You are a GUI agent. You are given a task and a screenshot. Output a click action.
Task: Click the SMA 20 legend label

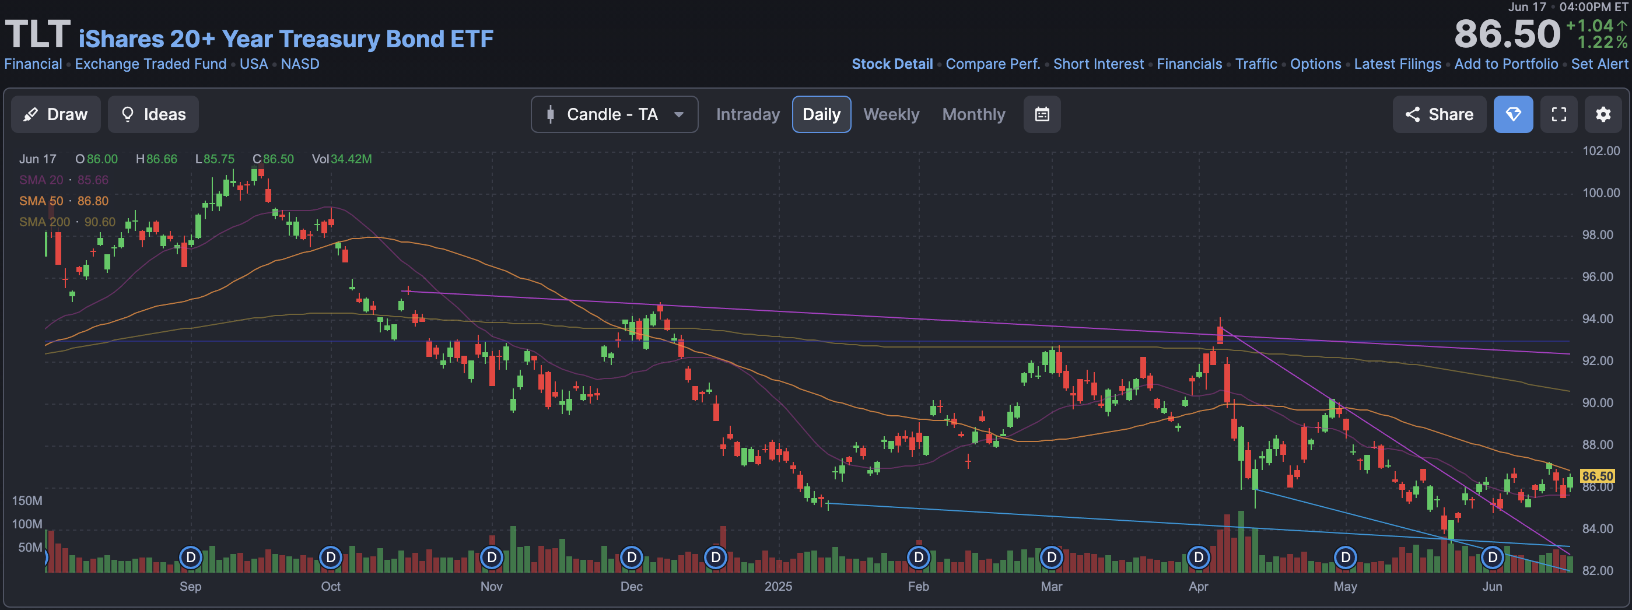[41, 180]
